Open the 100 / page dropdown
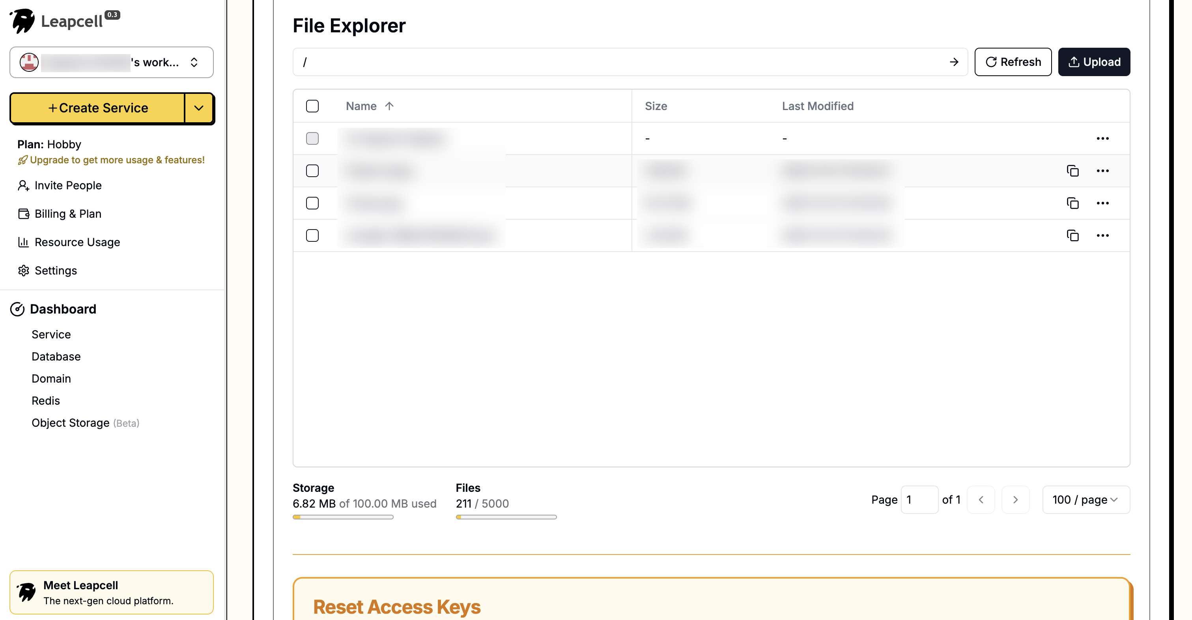This screenshot has height=620, width=1192. pos(1086,500)
